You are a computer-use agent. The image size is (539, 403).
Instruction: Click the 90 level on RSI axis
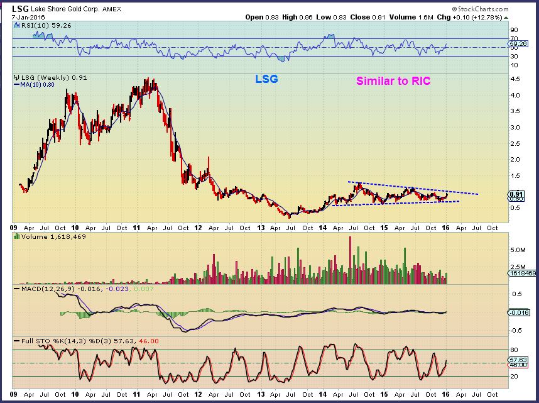[514, 30]
